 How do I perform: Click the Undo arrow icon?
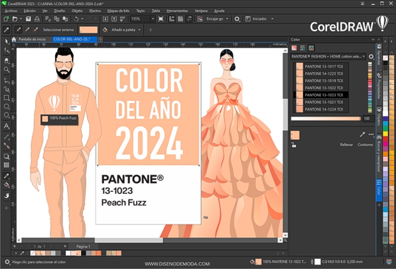pos(76,19)
